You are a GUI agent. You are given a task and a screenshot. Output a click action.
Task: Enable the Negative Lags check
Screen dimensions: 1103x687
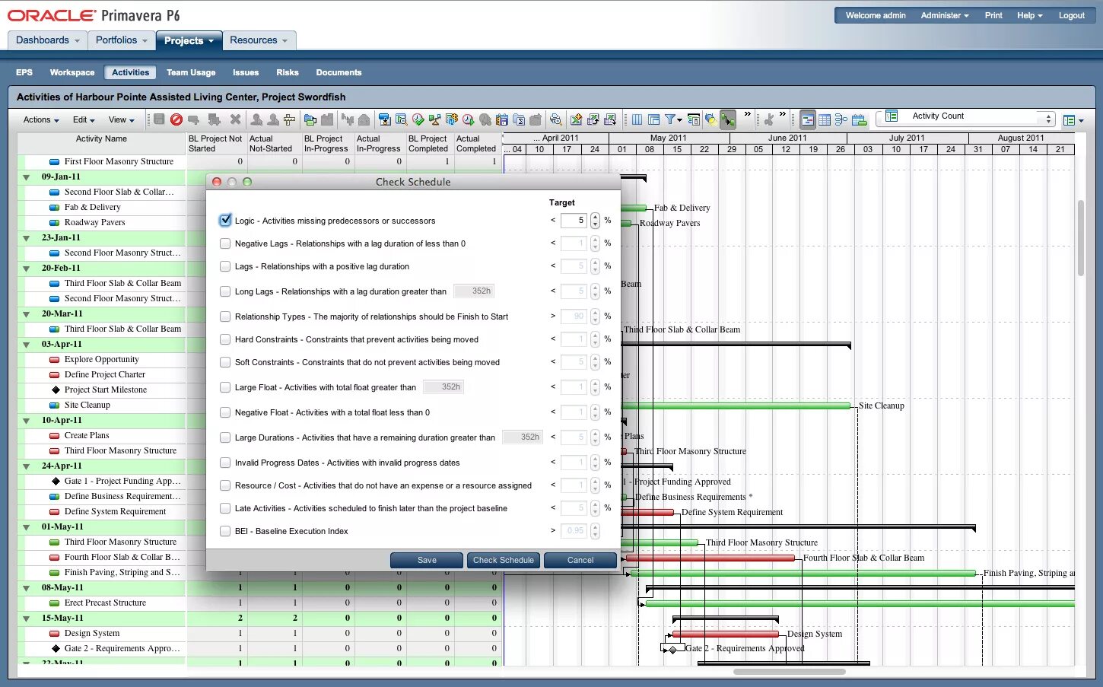point(225,243)
